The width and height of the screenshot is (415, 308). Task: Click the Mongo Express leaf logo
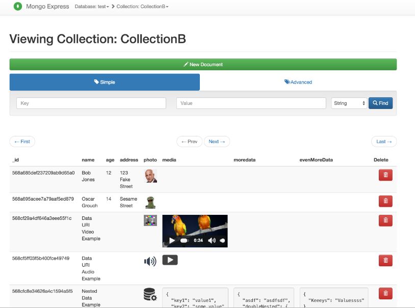coord(18,7)
